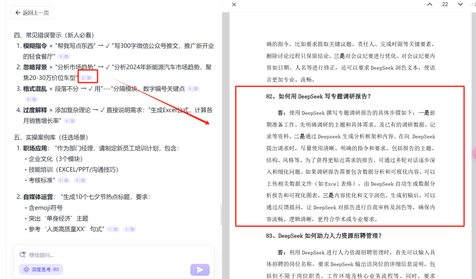
Task: Click heading 四、常见错误警示（新人必看）
Action: (55, 35)
